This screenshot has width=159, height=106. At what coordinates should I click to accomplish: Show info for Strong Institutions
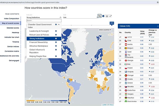click(56, 38)
